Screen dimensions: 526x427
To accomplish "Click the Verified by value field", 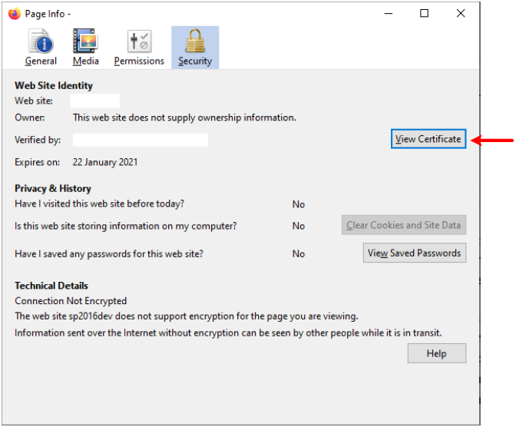I will (x=140, y=140).
